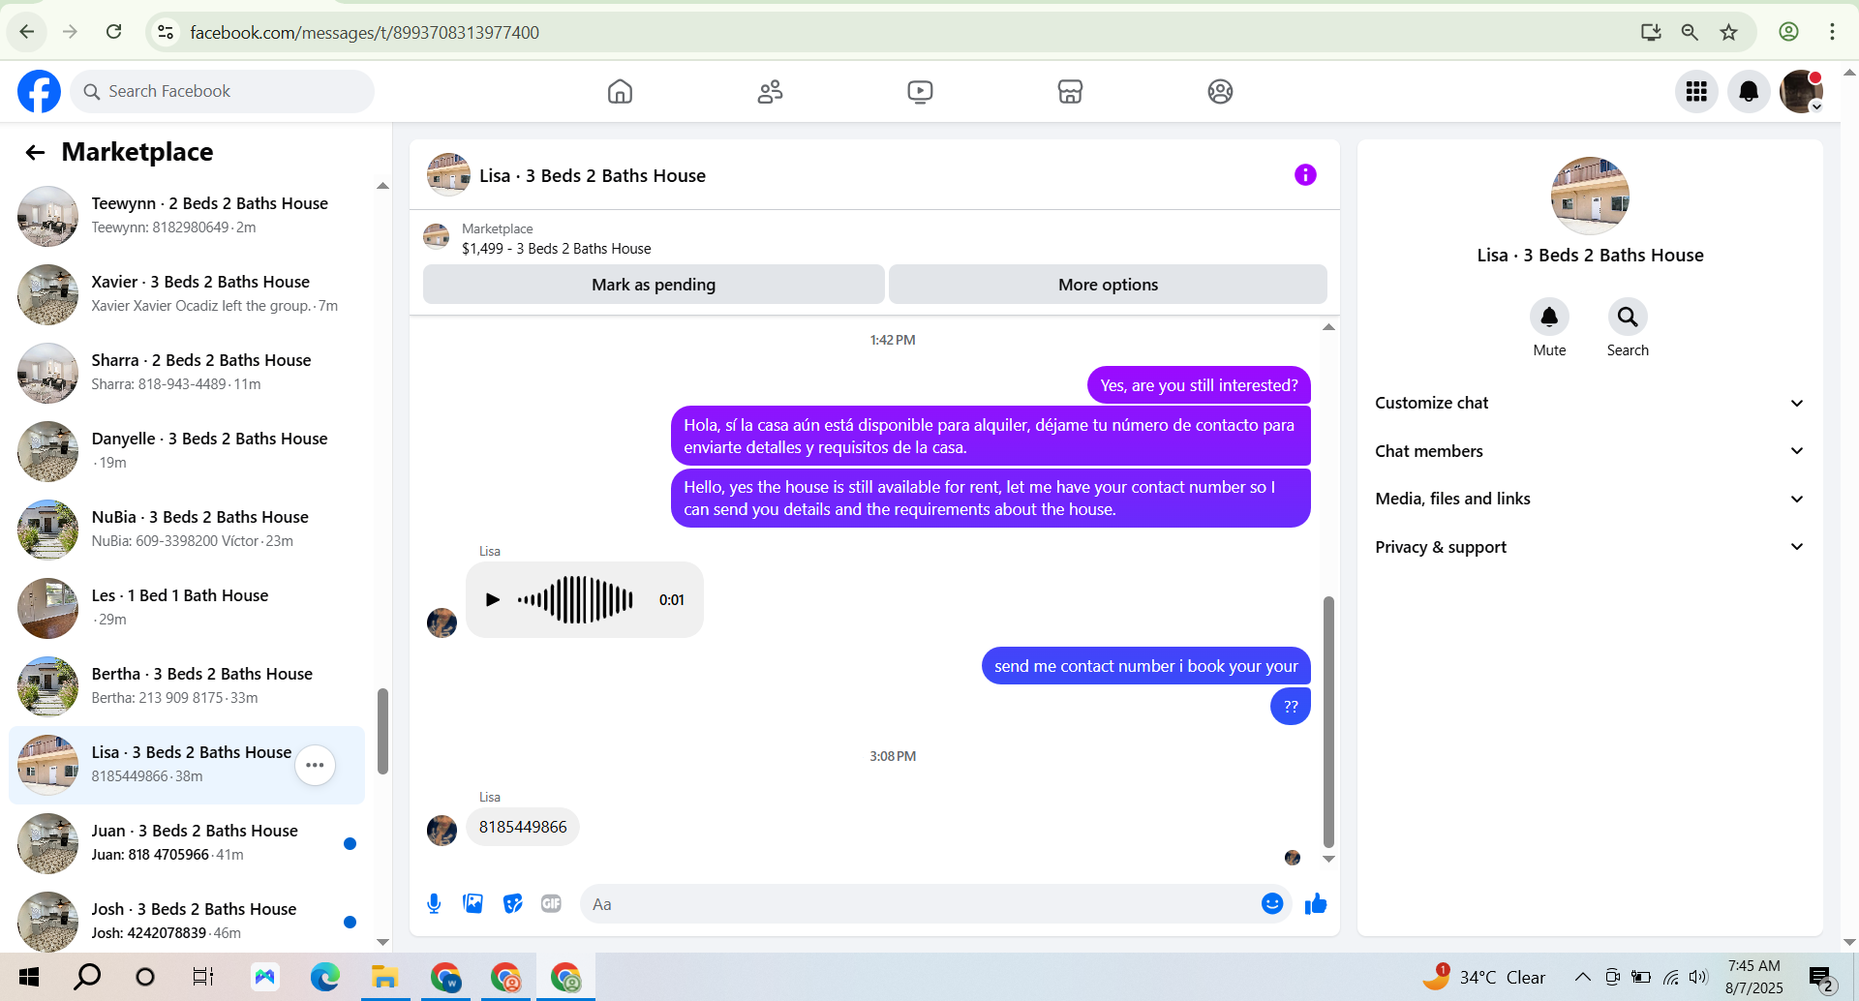This screenshot has height=1001, width=1859.
Task: Click the message text field Aa
Action: [x=920, y=904]
